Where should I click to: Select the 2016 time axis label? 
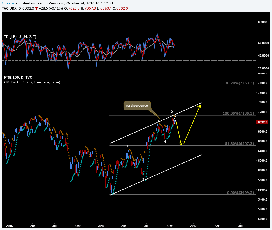coord(101,226)
